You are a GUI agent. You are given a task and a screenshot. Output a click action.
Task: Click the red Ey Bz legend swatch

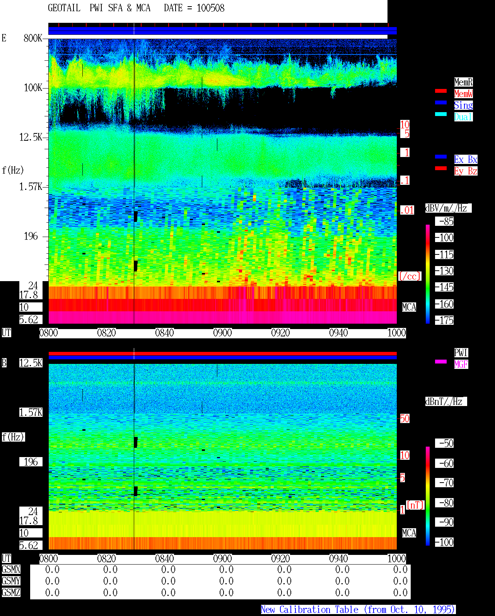click(x=441, y=168)
